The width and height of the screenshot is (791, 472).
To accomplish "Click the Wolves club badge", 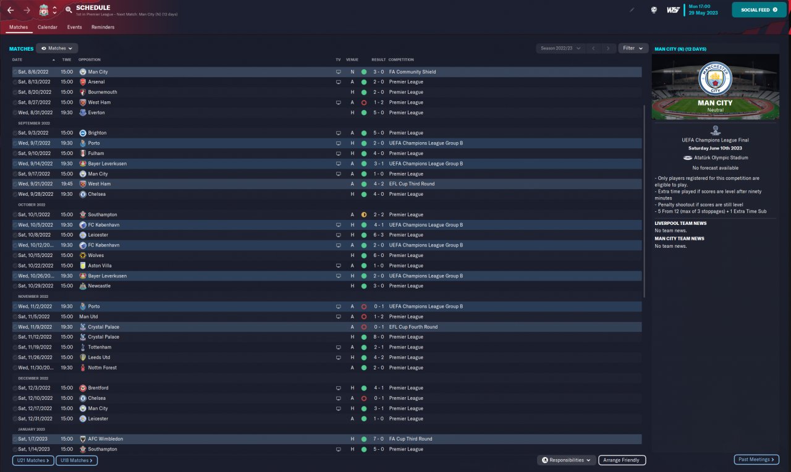I will [83, 255].
